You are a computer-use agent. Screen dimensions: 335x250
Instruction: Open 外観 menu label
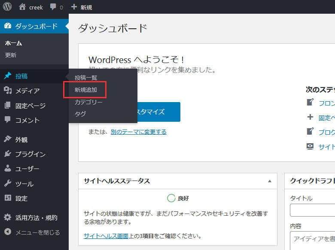tap(21, 139)
